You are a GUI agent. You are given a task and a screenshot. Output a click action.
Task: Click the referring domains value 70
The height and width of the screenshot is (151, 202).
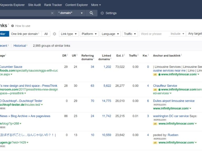click(92, 101)
